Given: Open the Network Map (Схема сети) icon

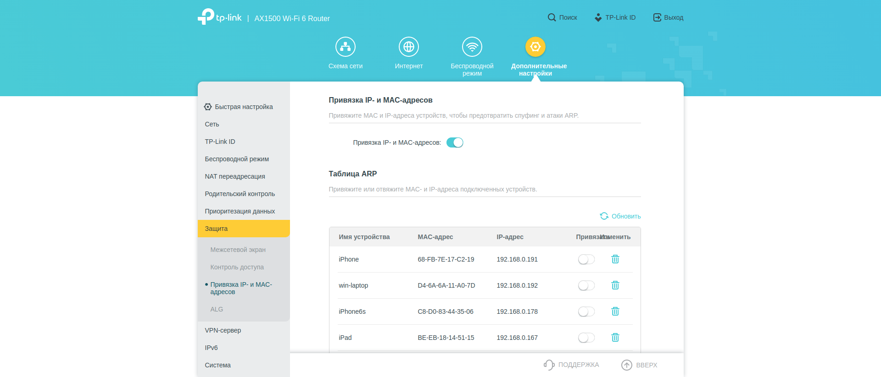Looking at the screenshot, I should [x=345, y=47].
